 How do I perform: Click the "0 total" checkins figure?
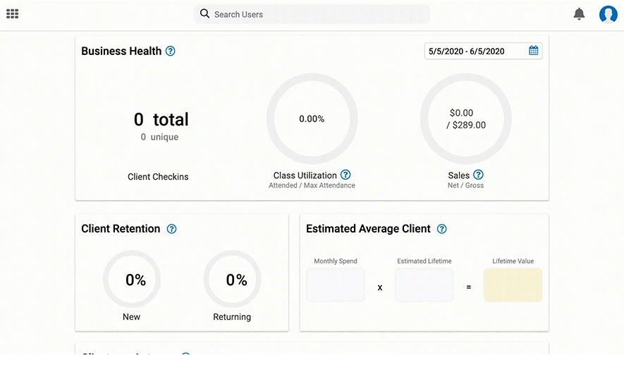point(161,119)
